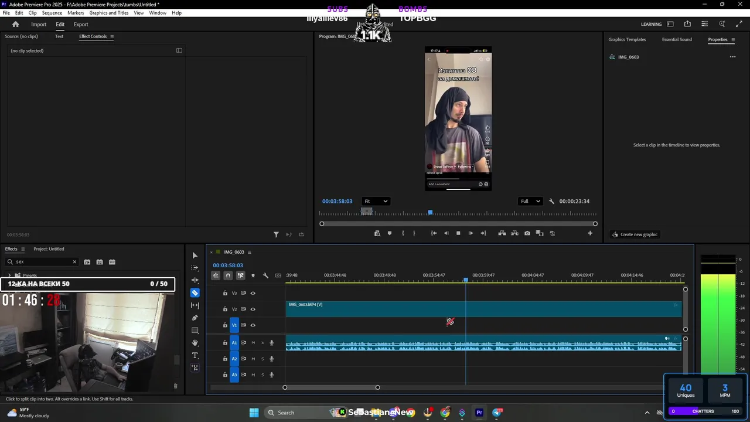Open Effect Controls panel menu
The width and height of the screenshot is (750, 422).
click(x=112, y=36)
